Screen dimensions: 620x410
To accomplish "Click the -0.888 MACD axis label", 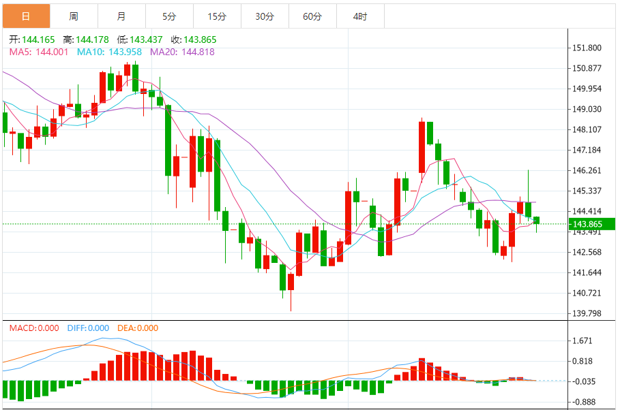I will point(584,402).
